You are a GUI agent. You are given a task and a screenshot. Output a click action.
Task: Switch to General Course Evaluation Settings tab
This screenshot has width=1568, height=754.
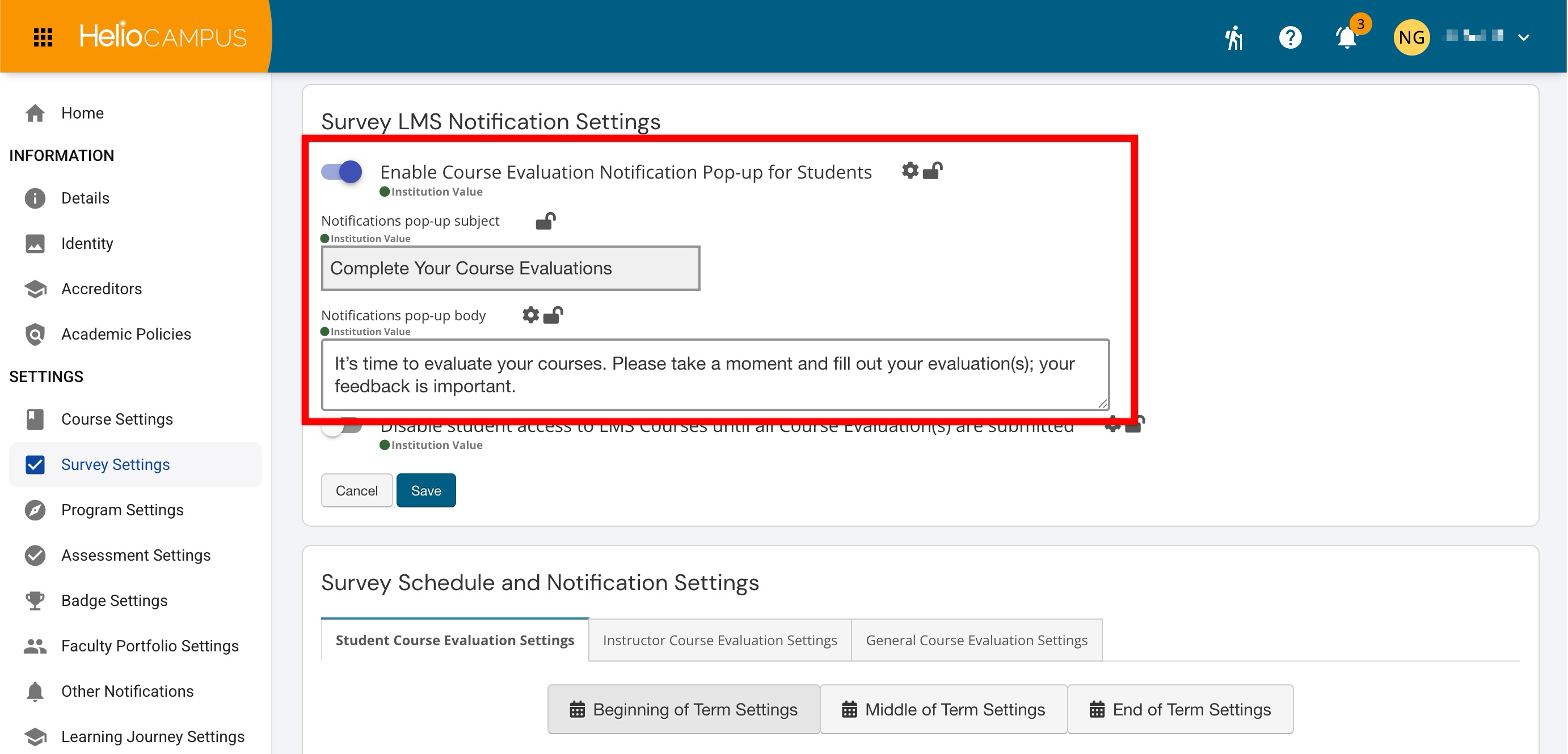(x=976, y=640)
